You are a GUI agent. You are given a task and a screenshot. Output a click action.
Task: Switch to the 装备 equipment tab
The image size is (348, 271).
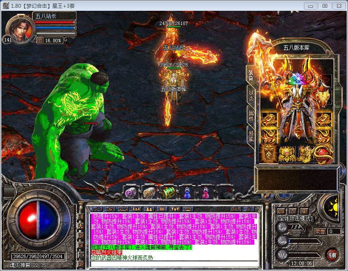coord(251,75)
